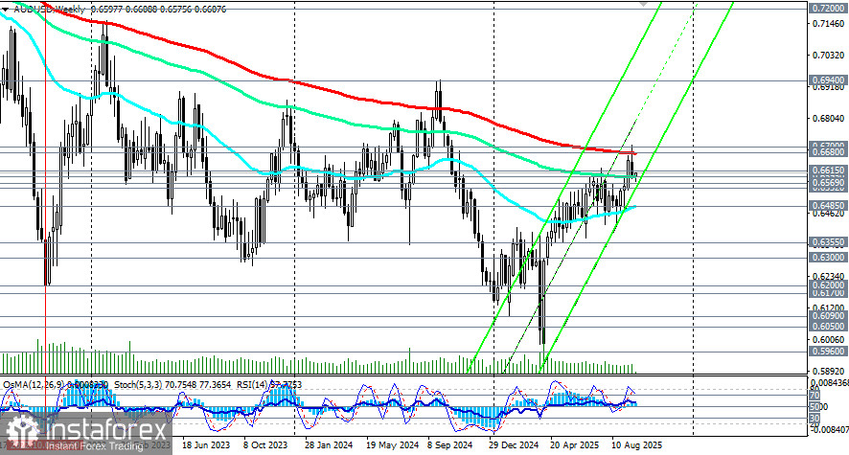
Task: Click the 0.66800 price level label
Action: click(828, 153)
